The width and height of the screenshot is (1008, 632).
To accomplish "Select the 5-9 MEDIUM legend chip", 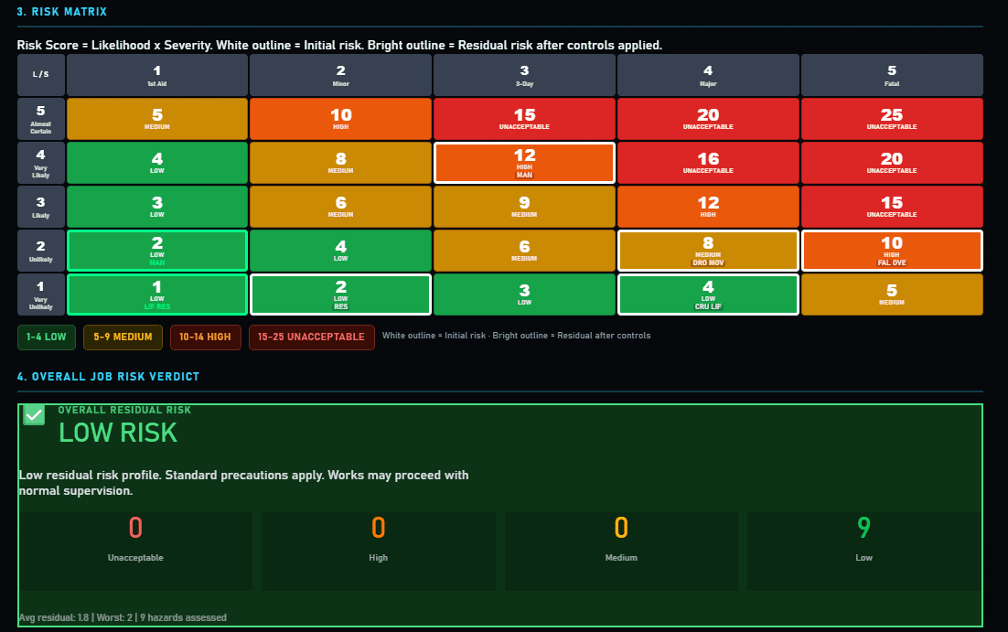I will point(123,337).
